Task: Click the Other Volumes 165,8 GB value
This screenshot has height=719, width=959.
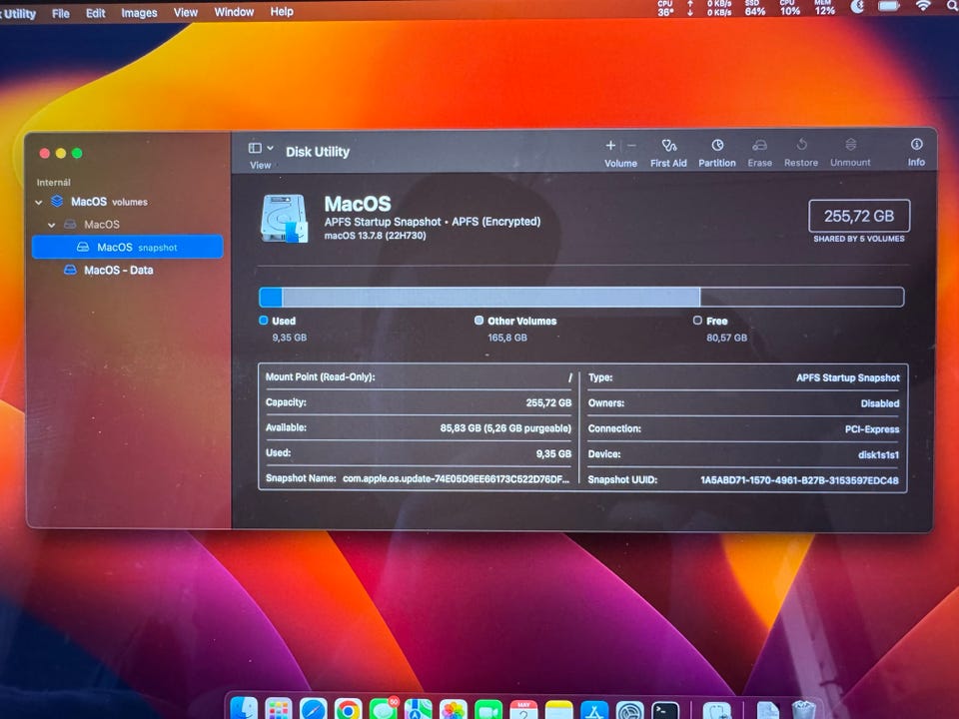Action: (x=507, y=338)
